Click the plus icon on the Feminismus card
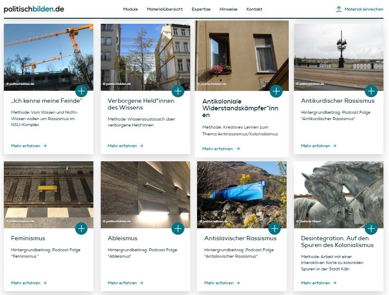 coord(81,228)
